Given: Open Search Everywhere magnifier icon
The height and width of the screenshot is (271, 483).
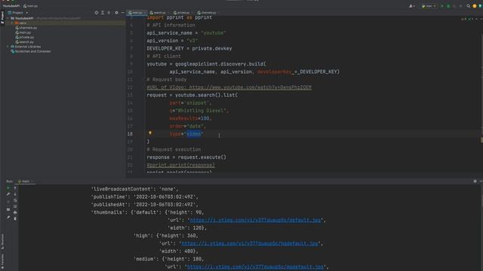Looking at the screenshot, I should [x=468, y=6].
